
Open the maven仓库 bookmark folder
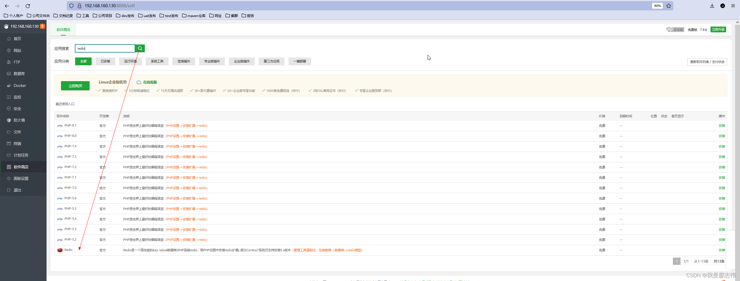tap(194, 16)
